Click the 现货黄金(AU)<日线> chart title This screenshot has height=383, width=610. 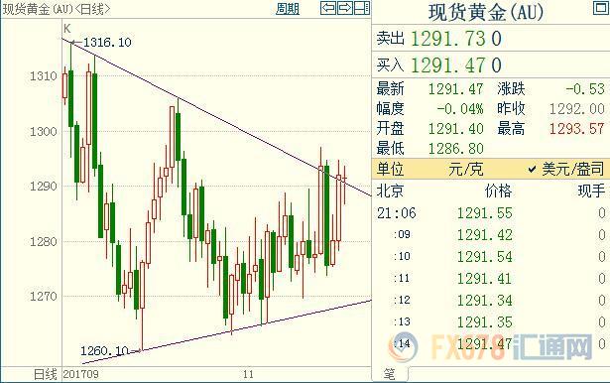point(57,9)
